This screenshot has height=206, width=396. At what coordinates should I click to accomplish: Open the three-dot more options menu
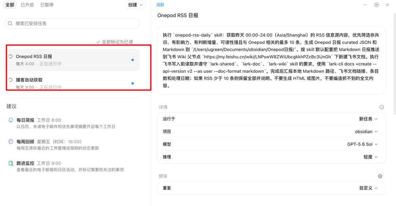(x=365, y=5)
